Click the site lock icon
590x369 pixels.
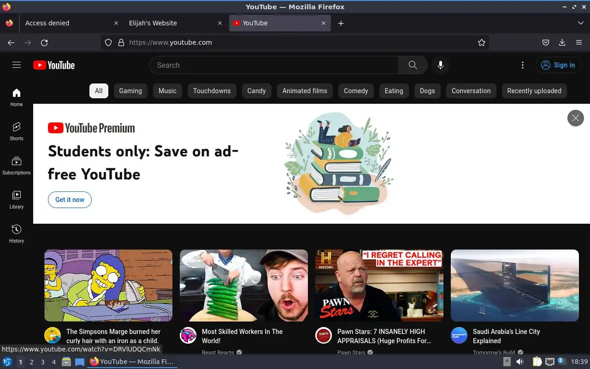pos(121,42)
